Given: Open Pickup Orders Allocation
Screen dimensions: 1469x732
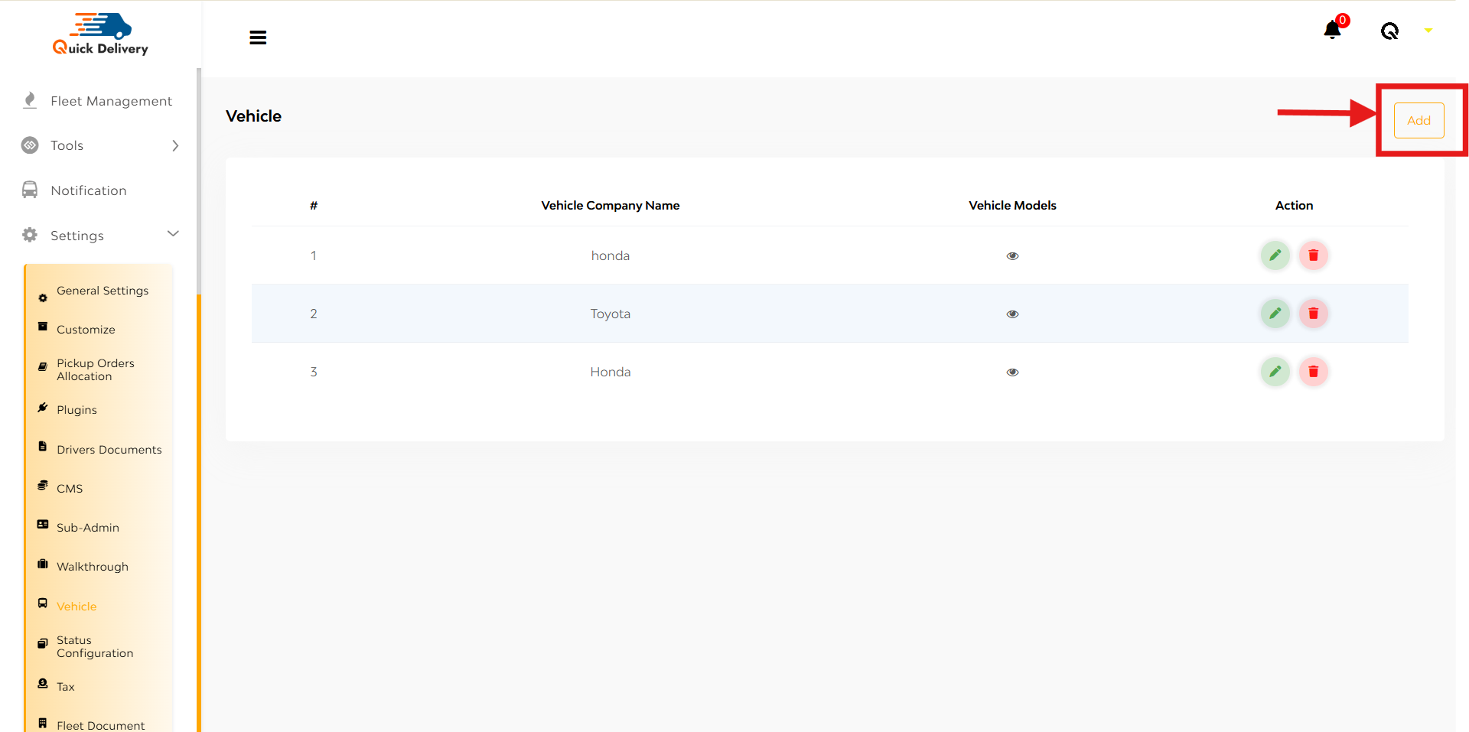Looking at the screenshot, I should (x=95, y=369).
